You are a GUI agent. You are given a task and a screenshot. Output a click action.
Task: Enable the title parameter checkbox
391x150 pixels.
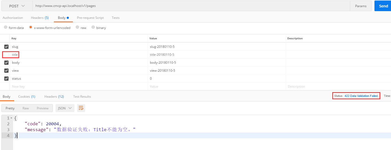point(6,55)
